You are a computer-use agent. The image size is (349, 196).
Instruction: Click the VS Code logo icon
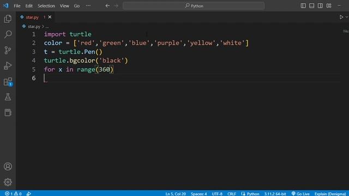(5, 6)
